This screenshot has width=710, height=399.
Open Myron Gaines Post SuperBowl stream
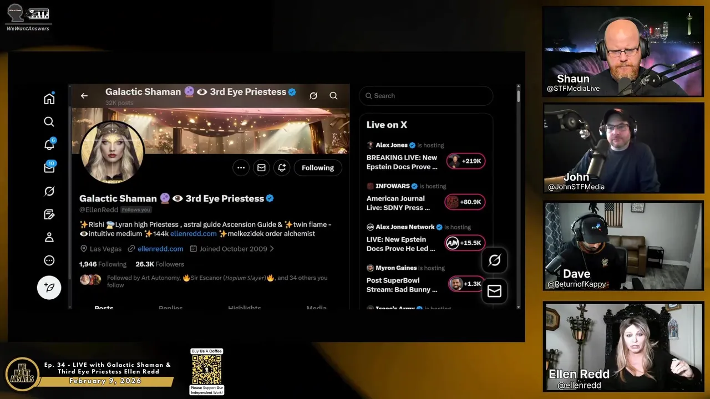(x=401, y=285)
